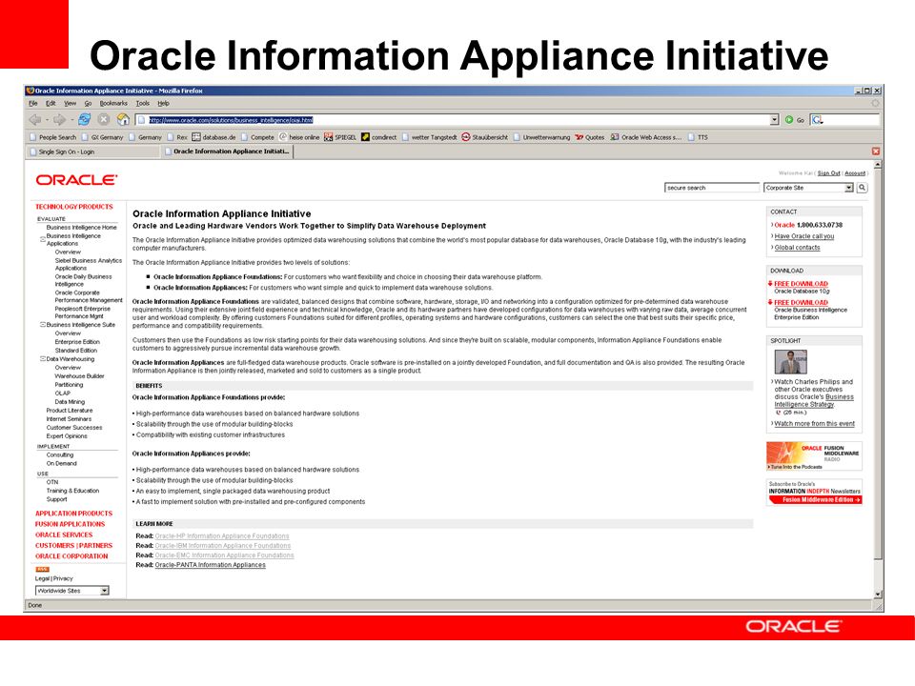Reload the page with the Refresh icon
The height and width of the screenshot is (686, 915).
85,120
